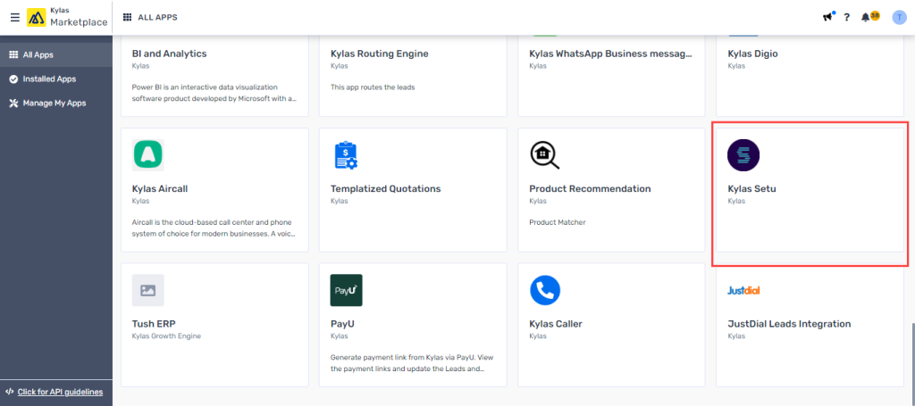
Task: Click the Justdial logo
Action: coord(743,290)
